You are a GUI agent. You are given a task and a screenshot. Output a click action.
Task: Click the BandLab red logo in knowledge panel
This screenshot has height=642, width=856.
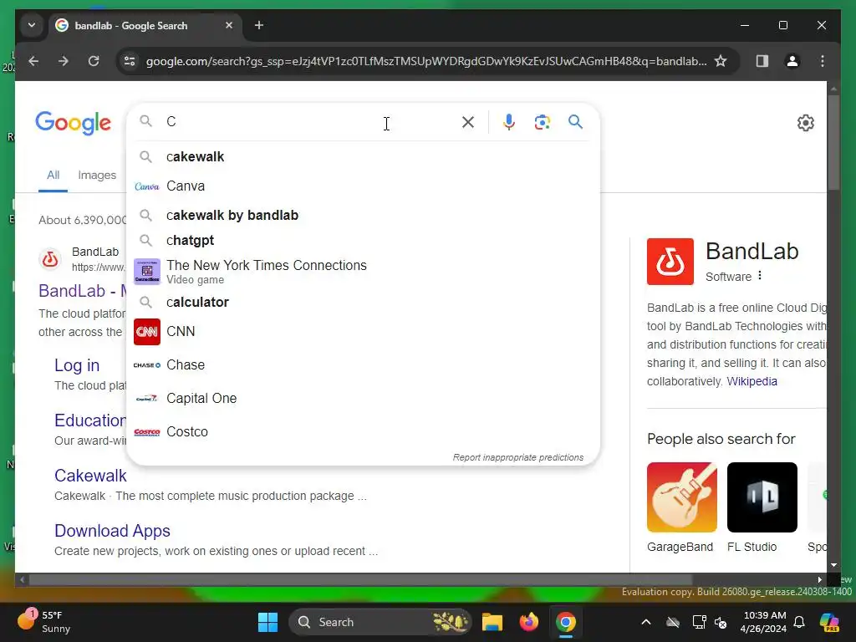coord(670,262)
